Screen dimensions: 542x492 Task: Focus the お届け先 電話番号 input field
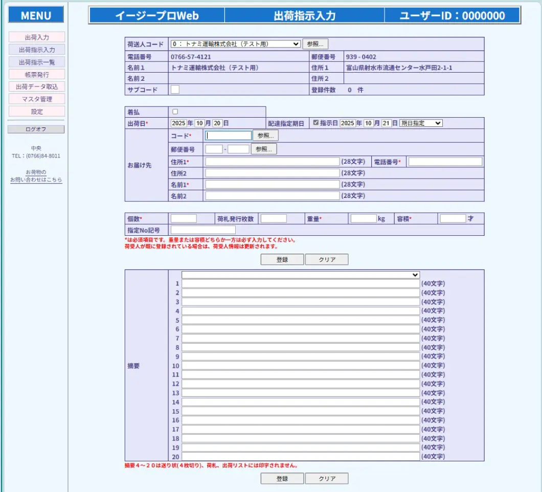(445, 162)
